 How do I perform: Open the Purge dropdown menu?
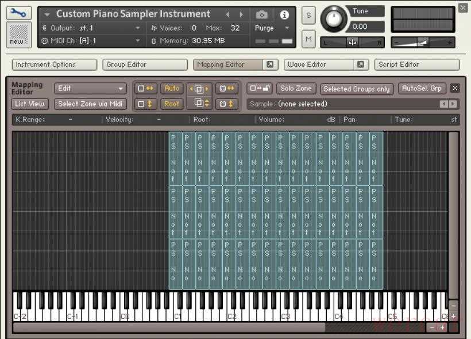[x=272, y=28]
